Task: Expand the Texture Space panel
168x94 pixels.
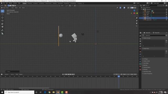Action: (147, 67)
